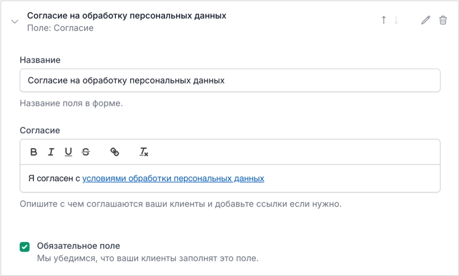Open link условиями обработки персональных данных
The image size is (459, 276).
(173, 178)
